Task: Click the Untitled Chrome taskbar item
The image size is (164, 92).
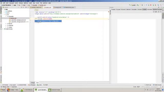Action: click(13, 90)
